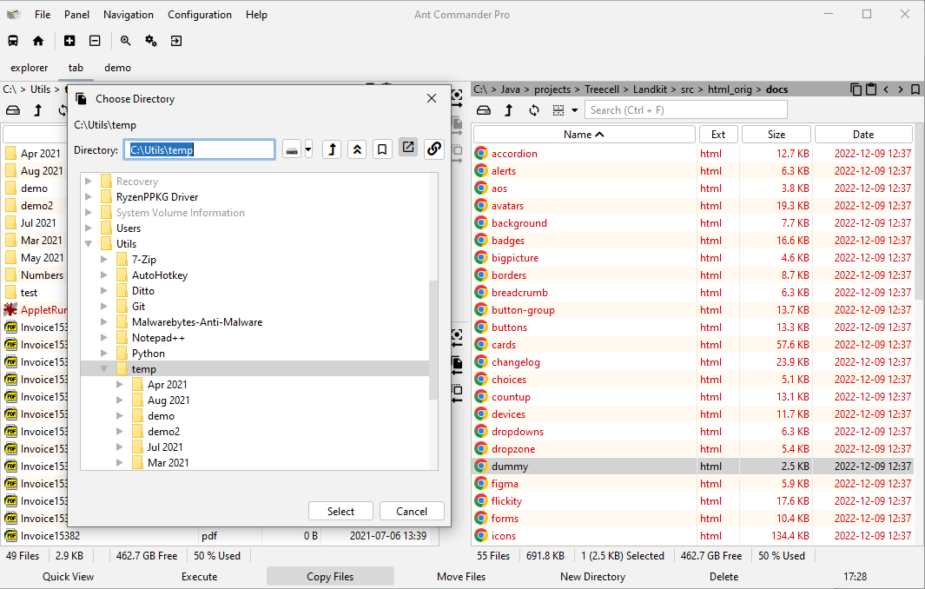The width and height of the screenshot is (925, 589).
Task: Click the dialog tree vertical scrollbar
Action: click(433, 340)
